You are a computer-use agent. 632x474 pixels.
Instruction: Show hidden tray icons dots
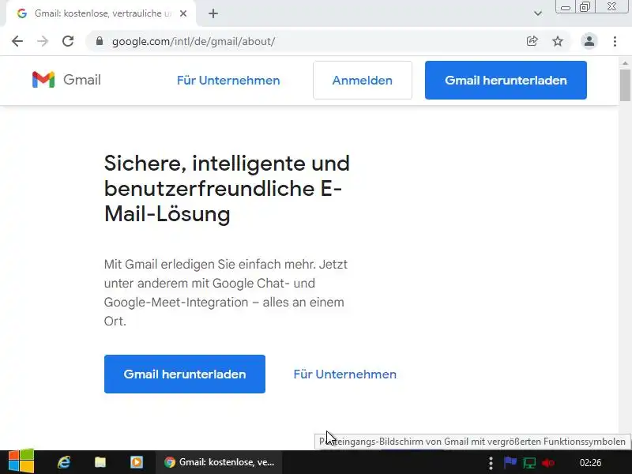[491, 463]
